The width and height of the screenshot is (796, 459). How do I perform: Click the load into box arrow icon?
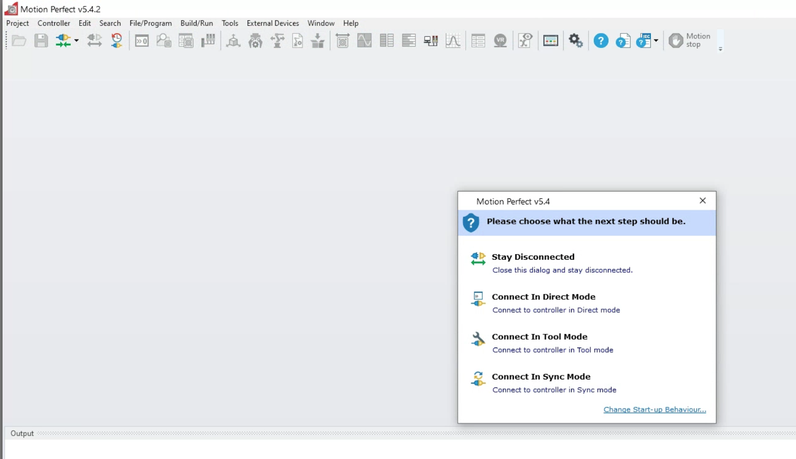click(x=318, y=41)
